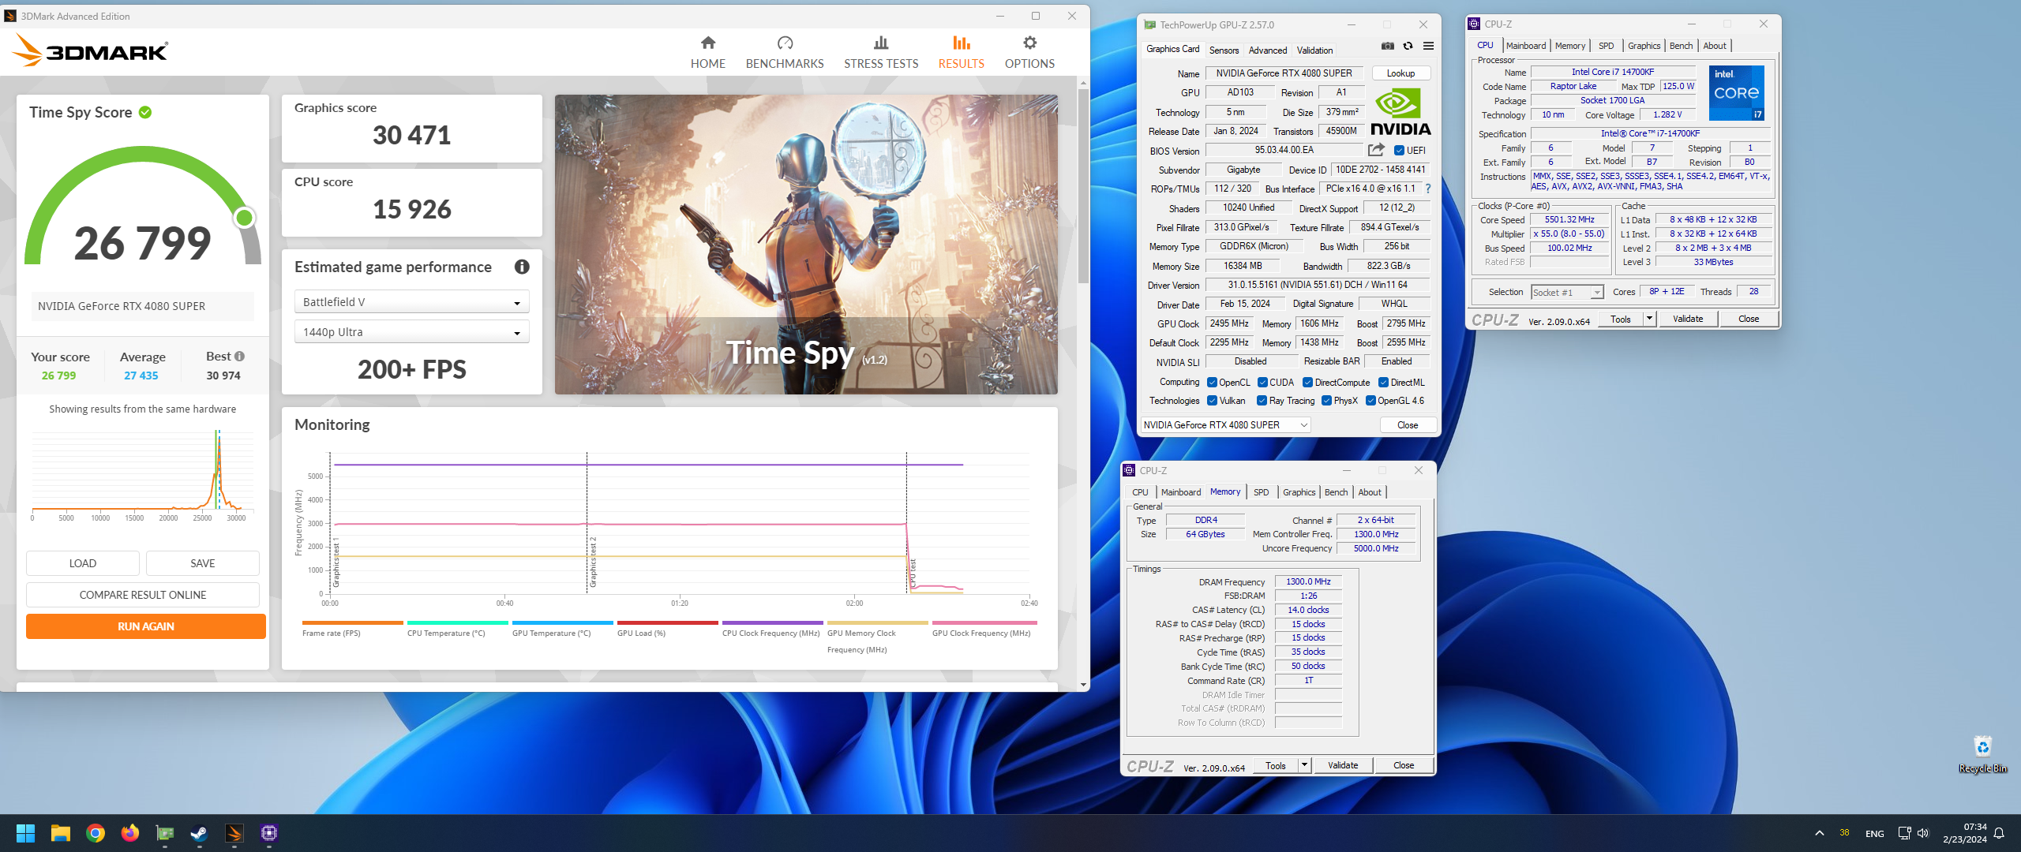Click the info icon beside Best score

coord(239,357)
